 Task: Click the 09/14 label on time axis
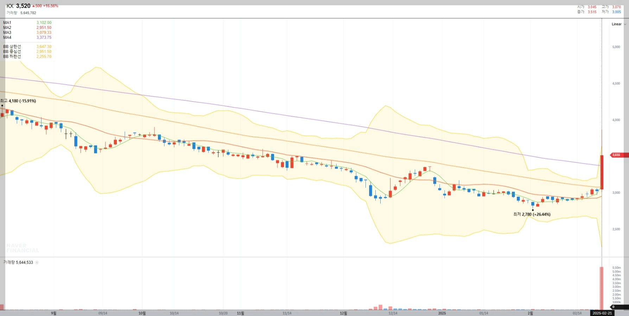[x=103, y=313]
